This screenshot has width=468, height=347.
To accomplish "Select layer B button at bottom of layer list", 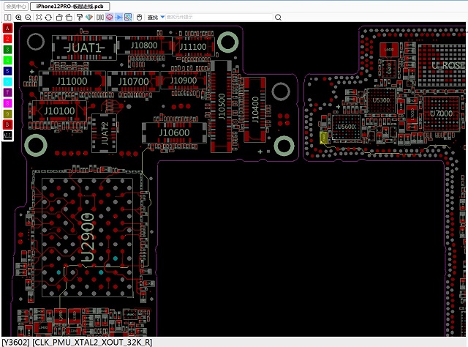I will 7,125.
